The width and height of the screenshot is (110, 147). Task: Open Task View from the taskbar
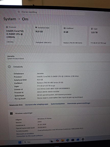tap(52, 141)
